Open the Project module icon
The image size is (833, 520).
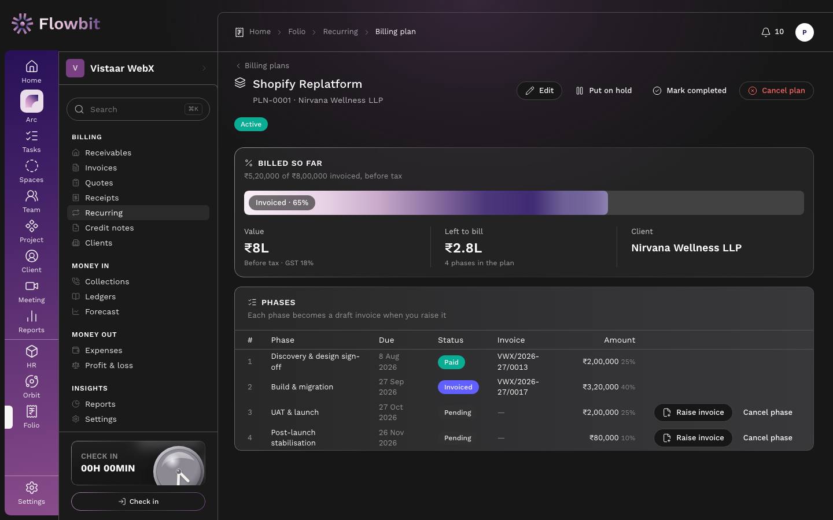tap(31, 232)
